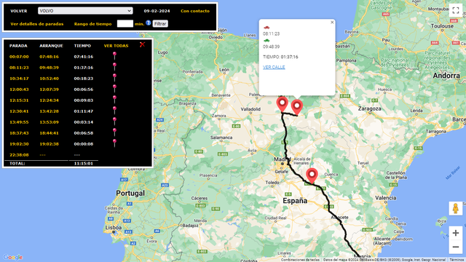
Task: Toggle fullscreen map view
Action: pyautogui.click(x=456, y=10)
